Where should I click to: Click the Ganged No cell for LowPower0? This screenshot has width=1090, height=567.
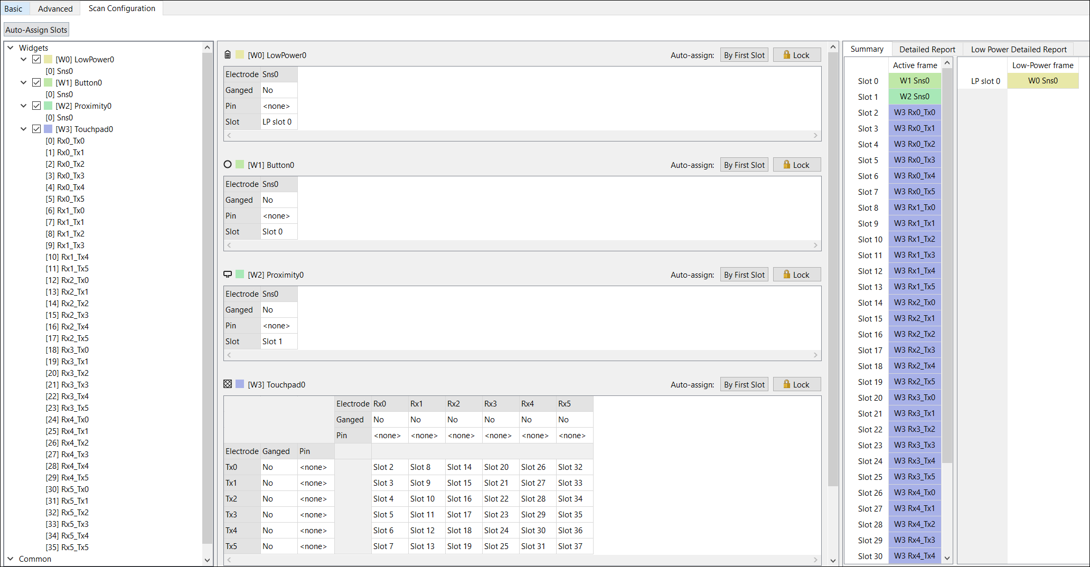[x=279, y=90]
